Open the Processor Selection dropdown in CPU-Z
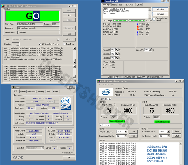The image size is (188, 165). point(42,148)
